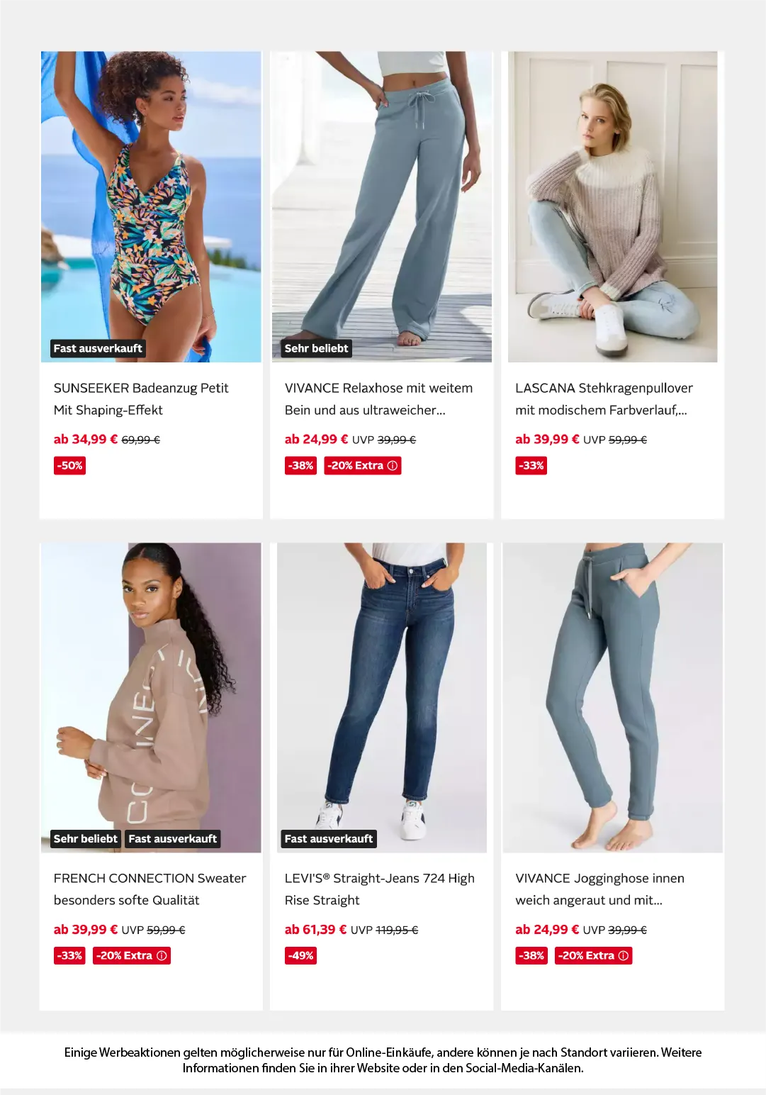
Task: Click info icon on VIVANCE Relaxhose extra badge
Action: click(392, 466)
